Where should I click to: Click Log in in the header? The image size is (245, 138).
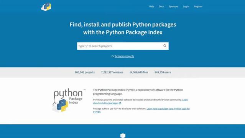coord(186,6)
